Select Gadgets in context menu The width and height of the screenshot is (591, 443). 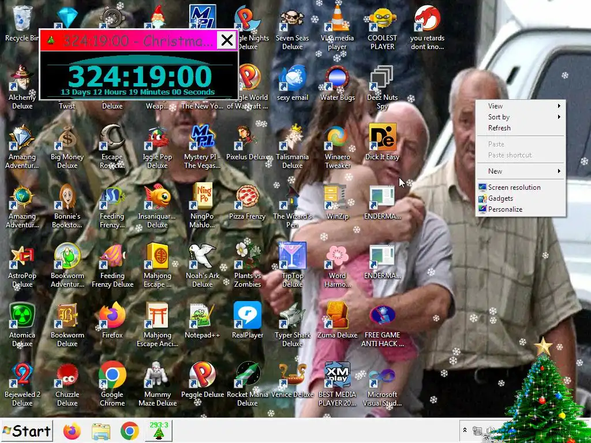tap(521, 198)
